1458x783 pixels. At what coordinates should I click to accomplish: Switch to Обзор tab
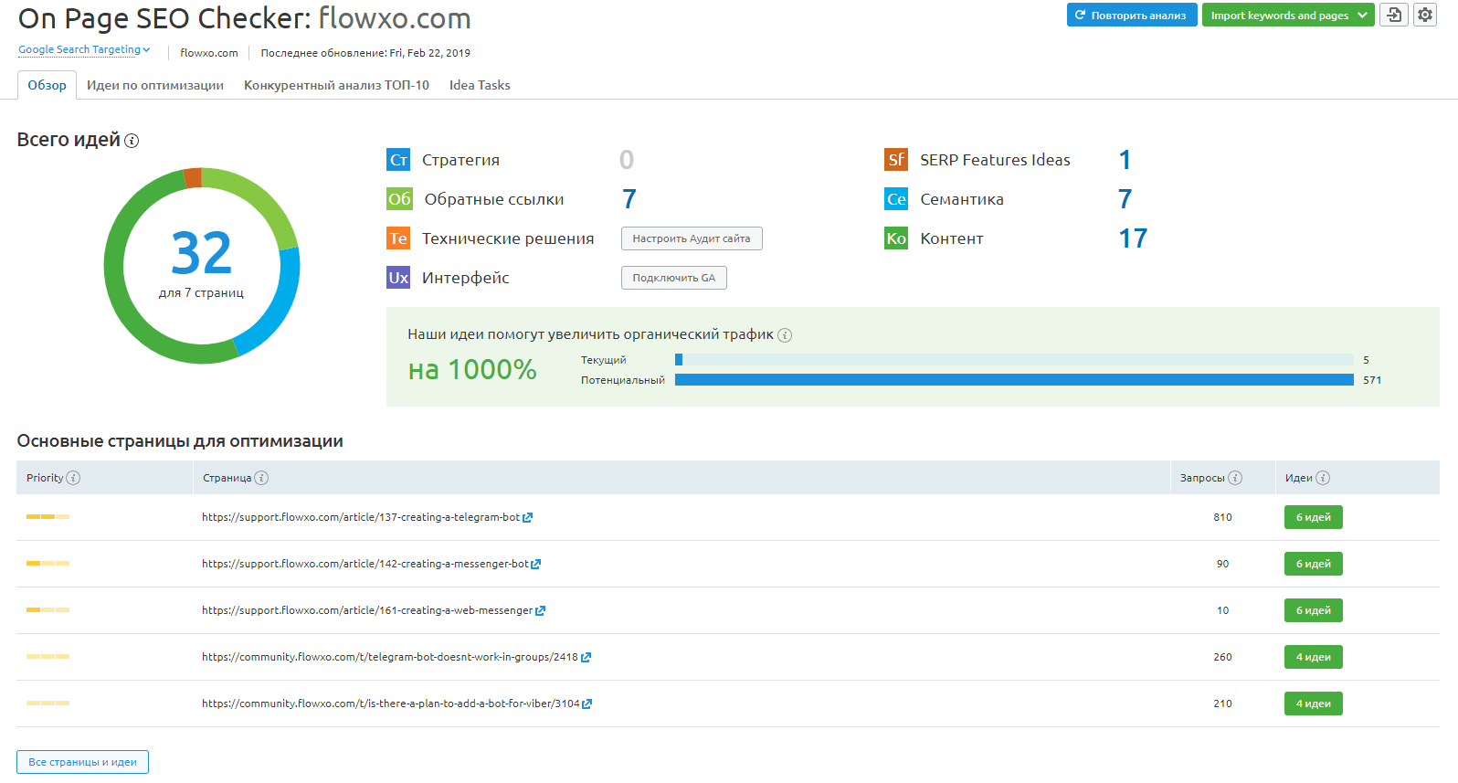pyautogui.click(x=47, y=85)
